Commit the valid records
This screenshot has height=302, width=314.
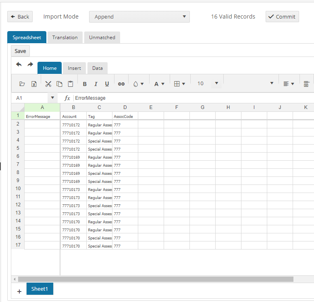coord(282,17)
